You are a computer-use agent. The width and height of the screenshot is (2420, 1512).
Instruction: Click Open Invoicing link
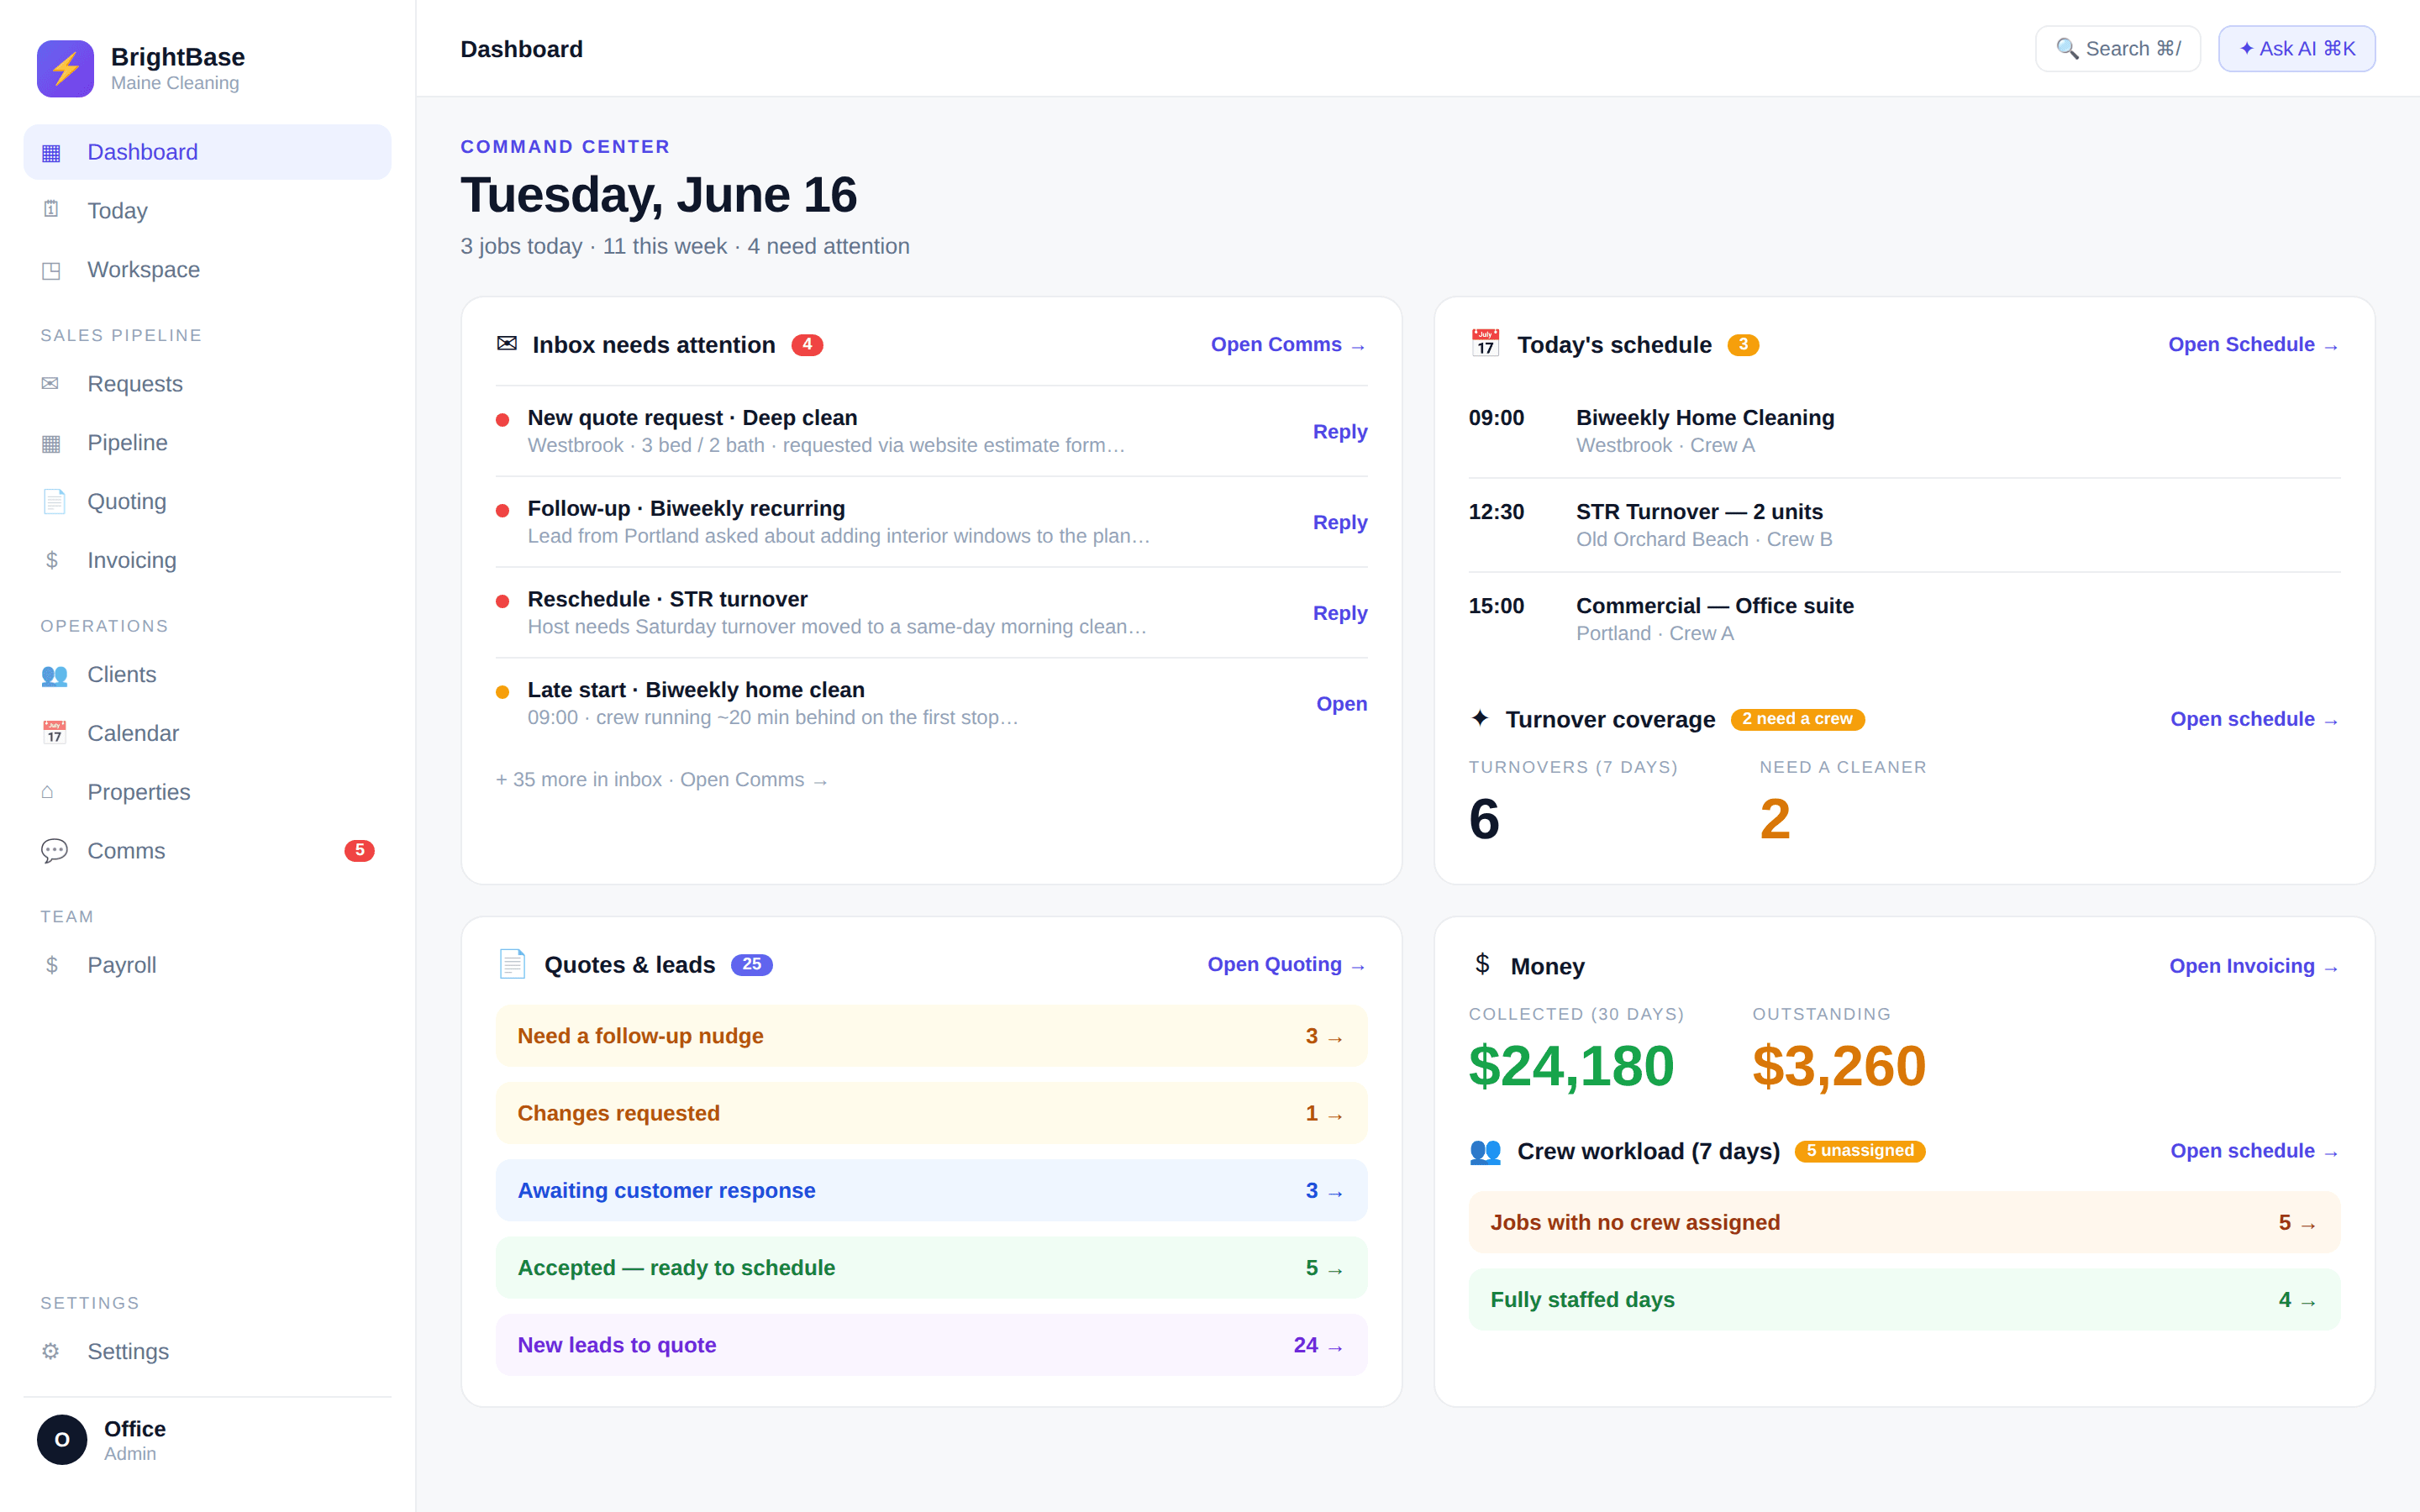click(x=2254, y=966)
